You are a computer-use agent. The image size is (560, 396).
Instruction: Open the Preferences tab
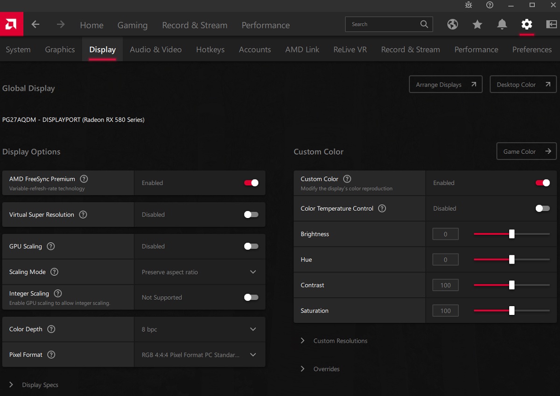[x=532, y=49]
